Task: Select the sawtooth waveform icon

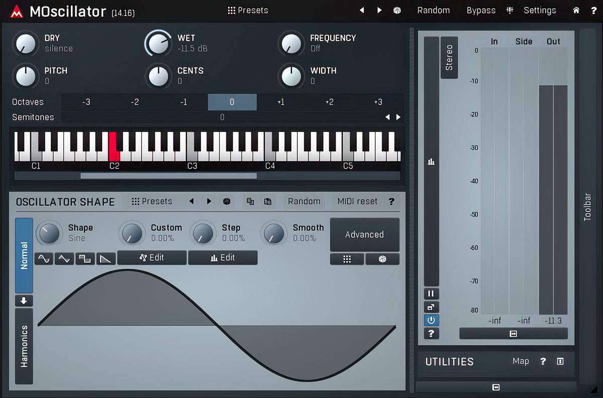Action: (106, 258)
